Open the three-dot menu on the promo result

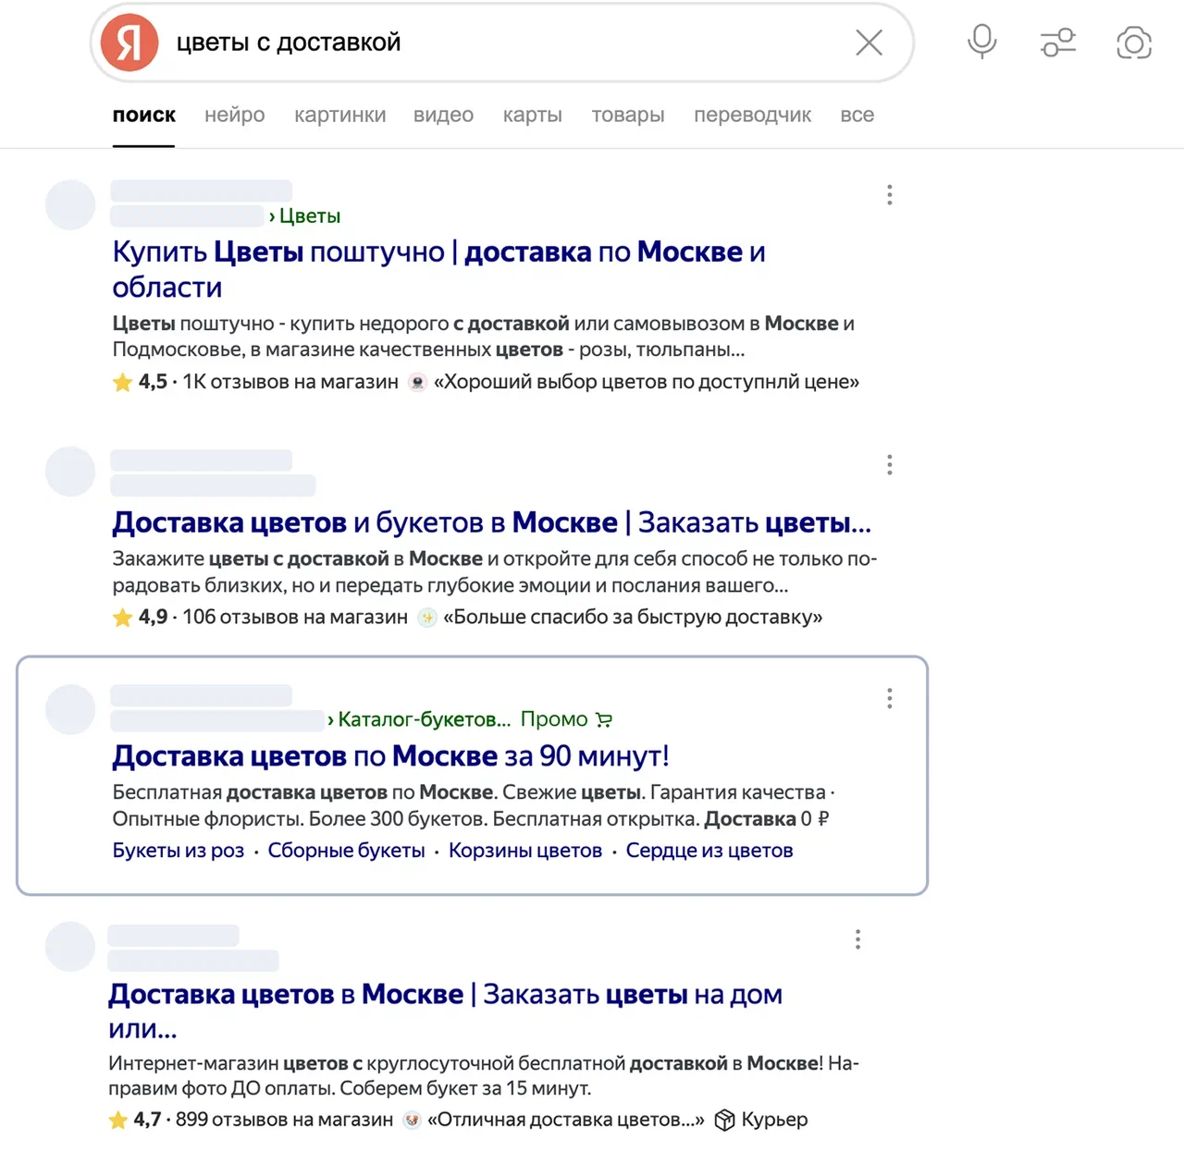889,698
